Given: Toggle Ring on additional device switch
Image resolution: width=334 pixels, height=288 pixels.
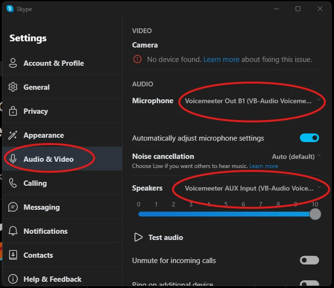Looking at the screenshot, I should [x=309, y=283].
